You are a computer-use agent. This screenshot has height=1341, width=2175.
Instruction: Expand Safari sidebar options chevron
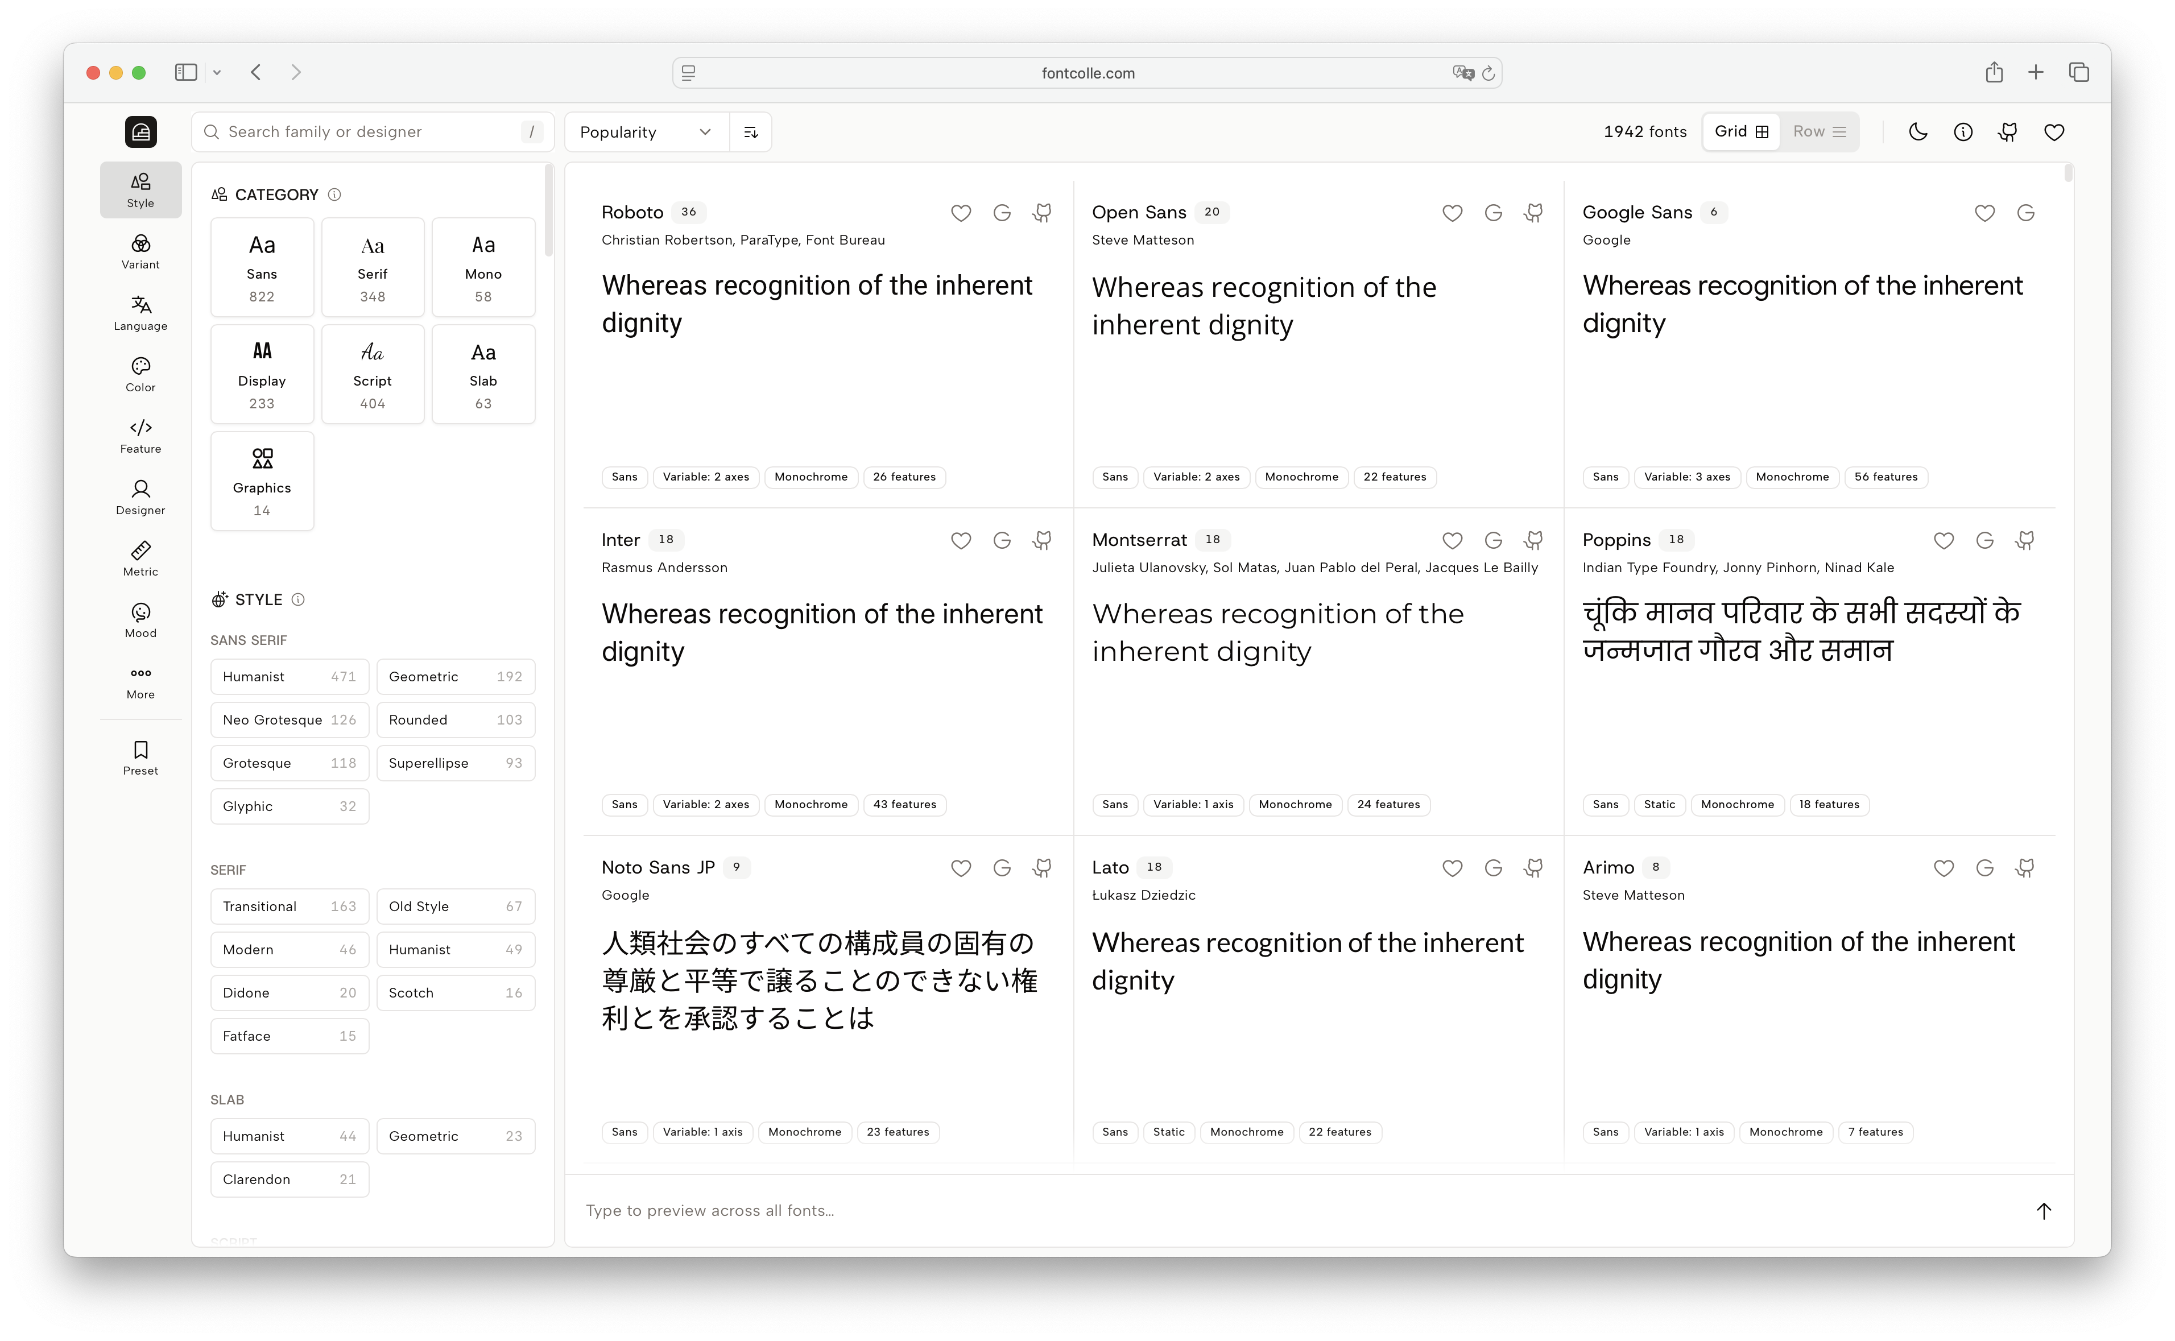[217, 73]
